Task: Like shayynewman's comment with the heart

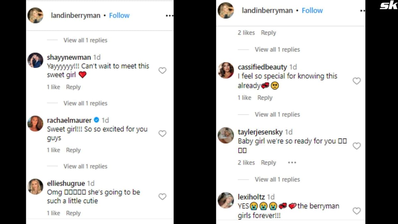Action: click(x=162, y=70)
